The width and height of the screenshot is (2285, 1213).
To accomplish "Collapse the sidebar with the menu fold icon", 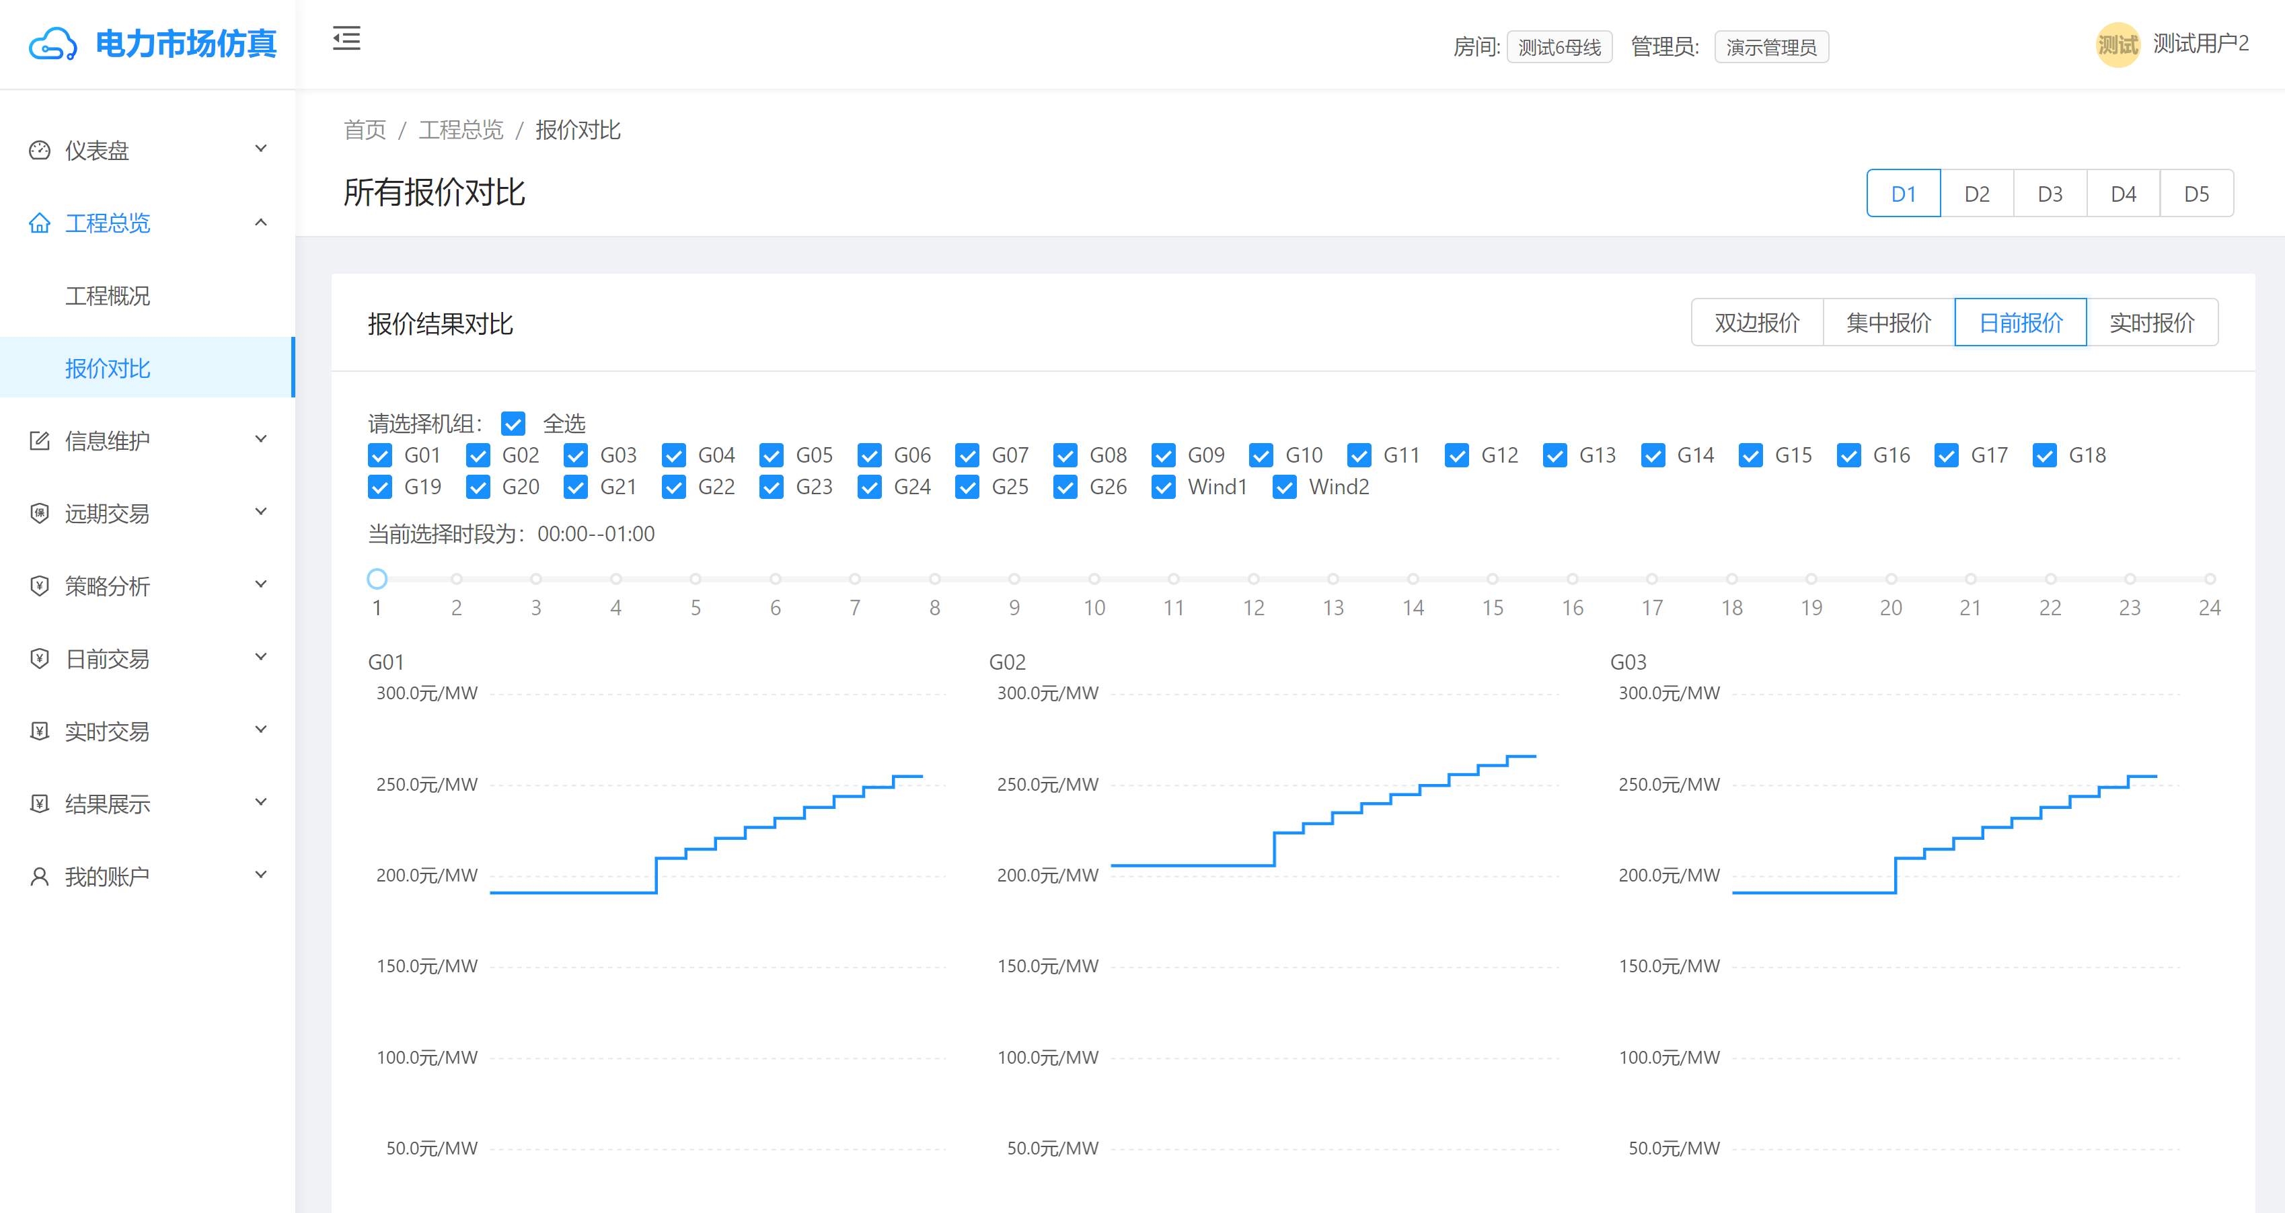I will coord(346,38).
